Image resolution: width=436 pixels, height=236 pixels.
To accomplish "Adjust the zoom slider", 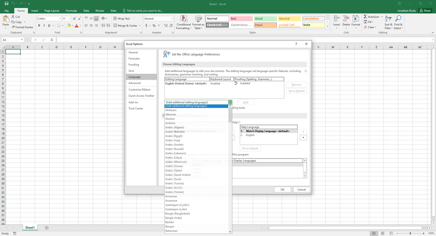I will click(411, 233).
